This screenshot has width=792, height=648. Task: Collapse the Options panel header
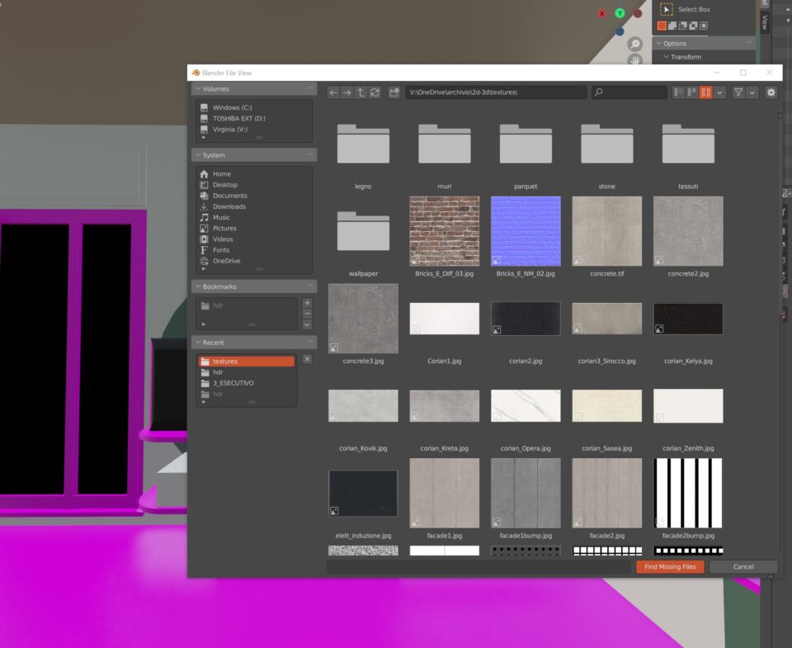click(658, 44)
